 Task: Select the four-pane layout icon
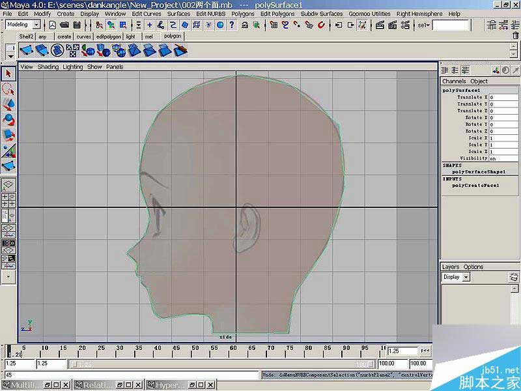pyautogui.click(x=8, y=200)
